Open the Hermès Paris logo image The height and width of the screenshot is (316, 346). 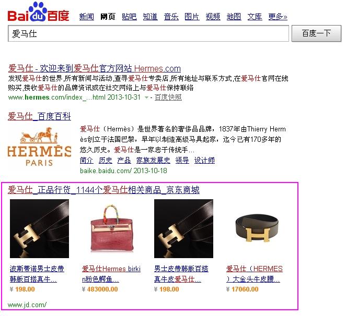click(x=39, y=147)
